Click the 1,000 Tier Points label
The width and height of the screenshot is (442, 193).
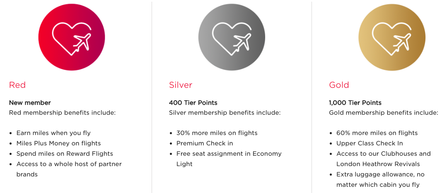click(x=355, y=103)
